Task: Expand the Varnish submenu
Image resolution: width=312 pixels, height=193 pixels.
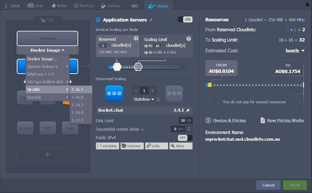Action: [47, 97]
